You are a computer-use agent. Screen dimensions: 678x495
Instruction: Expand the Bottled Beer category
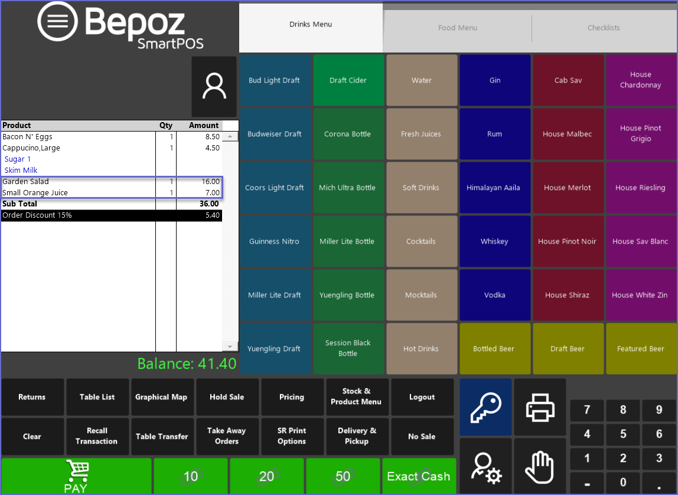(494, 349)
